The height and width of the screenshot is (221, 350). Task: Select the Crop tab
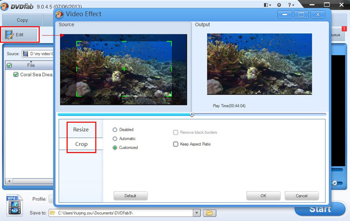(x=81, y=144)
